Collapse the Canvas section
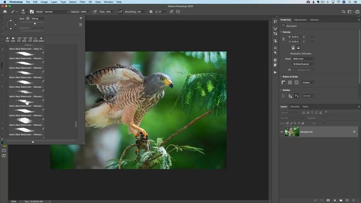Viewport: 361px width, 203px height. click(x=281, y=32)
